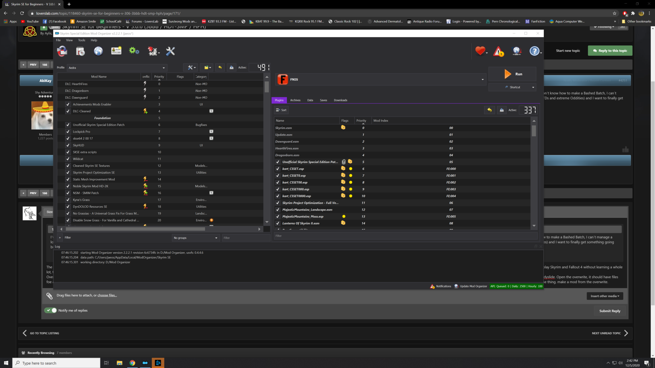Viewport: 655px width, 368px height.
Task: Restore plugin list backup arrow icon
Action: (x=490, y=110)
